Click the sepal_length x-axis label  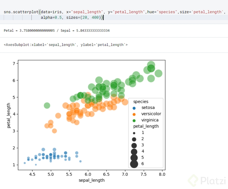coord(92,180)
